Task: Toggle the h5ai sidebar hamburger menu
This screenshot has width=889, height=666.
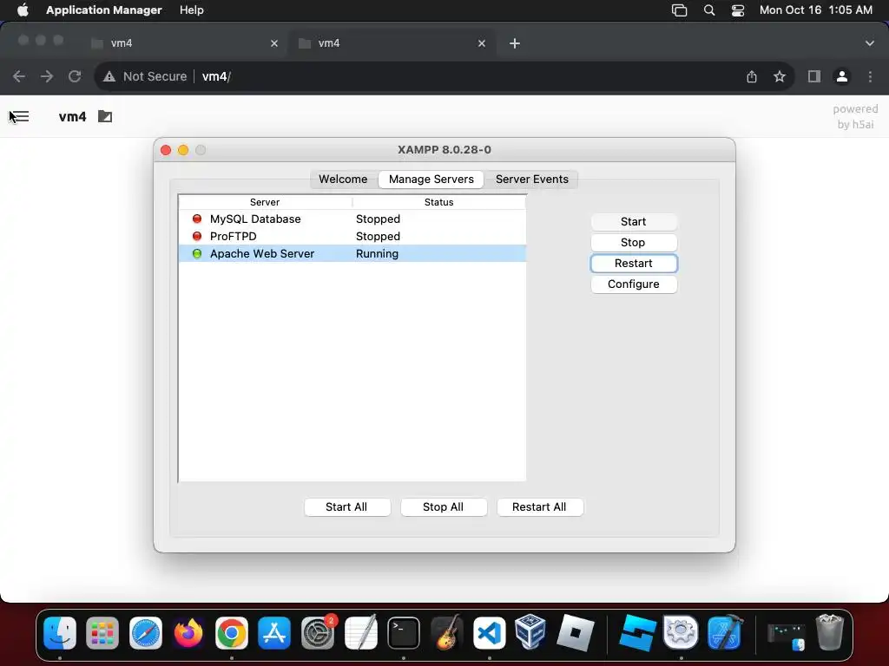Action: [x=19, y=117]
